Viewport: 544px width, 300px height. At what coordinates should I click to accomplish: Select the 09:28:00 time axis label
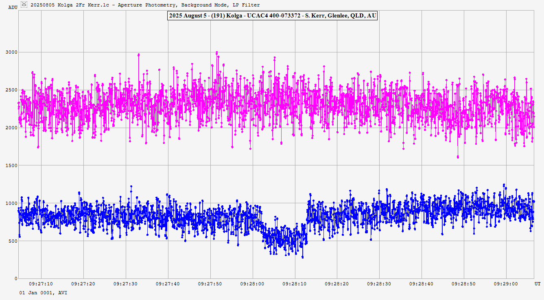click(252, 284)
